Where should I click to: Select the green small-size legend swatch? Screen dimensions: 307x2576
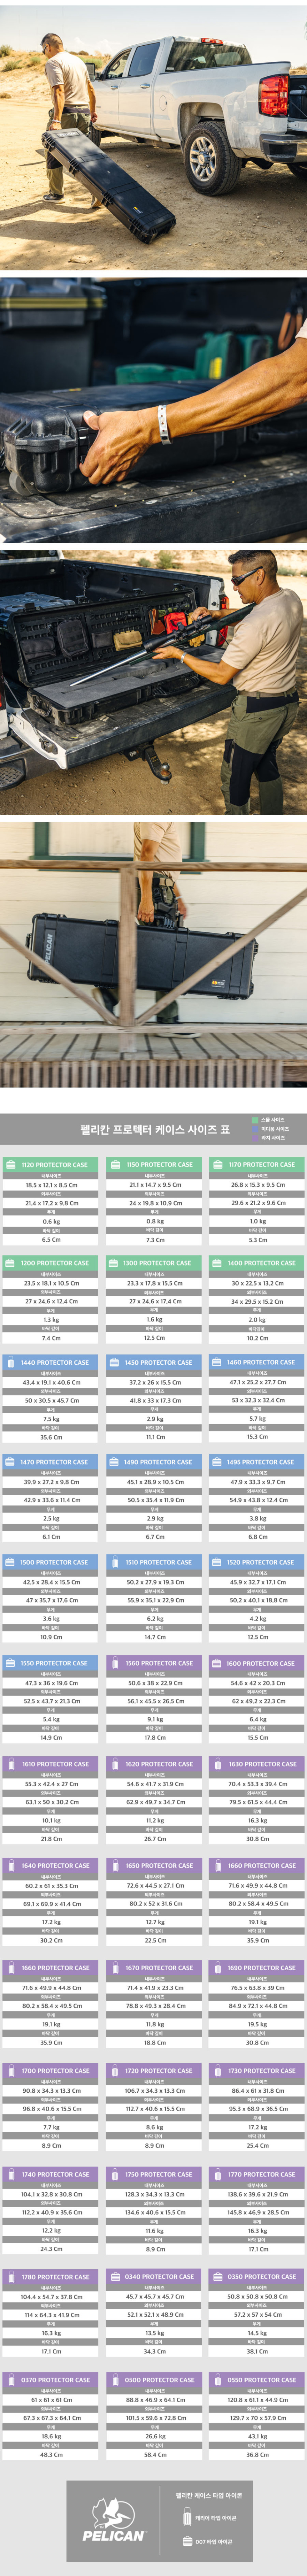pyautogui.click(x=254, y=1120)
